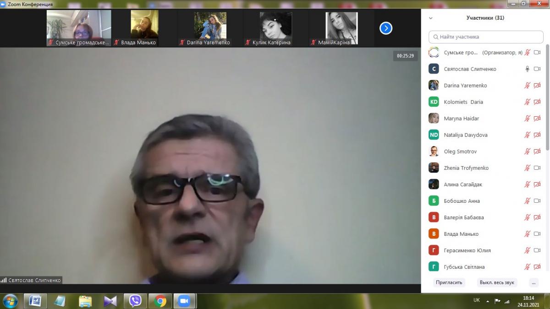Image resolution: width=550 pixels, height=309 pixels.
Task: Toggle muted mic icon of Darina Yaremenko
Action: coord(528,86)
